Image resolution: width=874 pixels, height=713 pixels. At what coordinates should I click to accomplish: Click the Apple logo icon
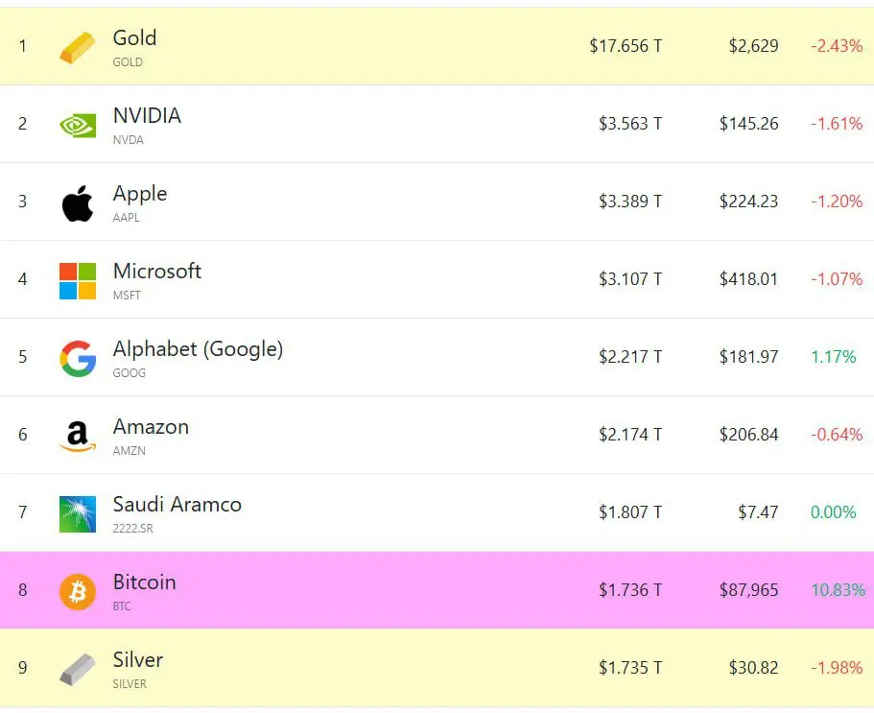pos(78,203)
